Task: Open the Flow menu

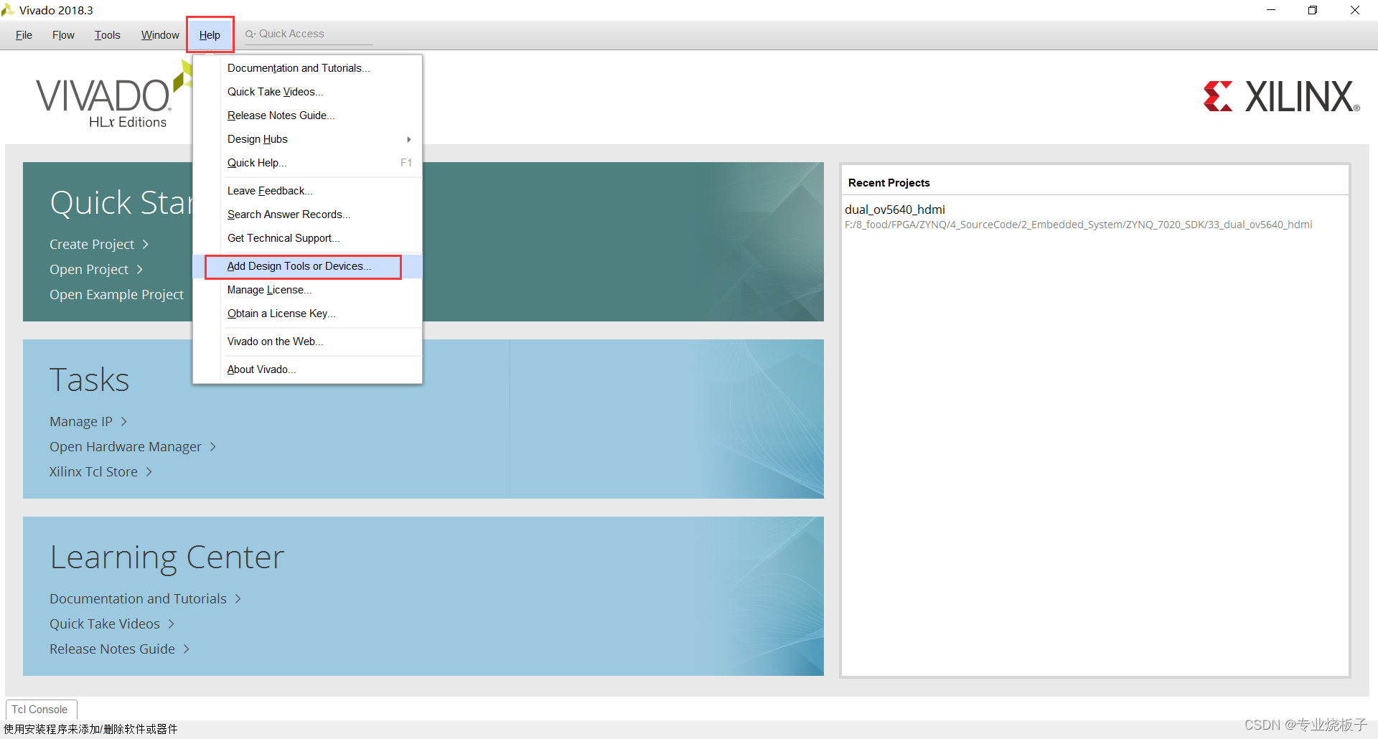Action: tap(63, 35)
